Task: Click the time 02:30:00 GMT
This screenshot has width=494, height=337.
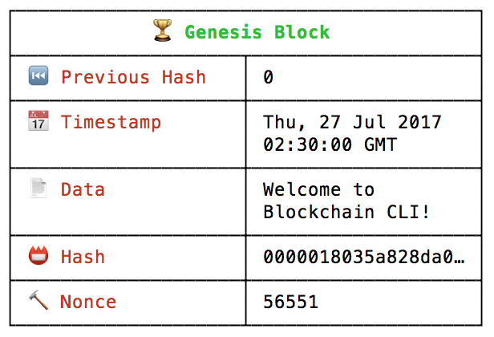Action: 330,144
